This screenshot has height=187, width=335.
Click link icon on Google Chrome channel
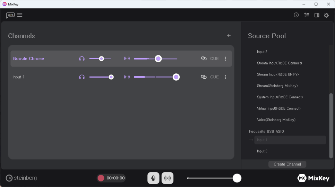click(x=204, y=59)
